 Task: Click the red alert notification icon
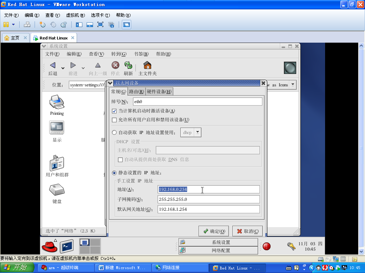(267, 246)
